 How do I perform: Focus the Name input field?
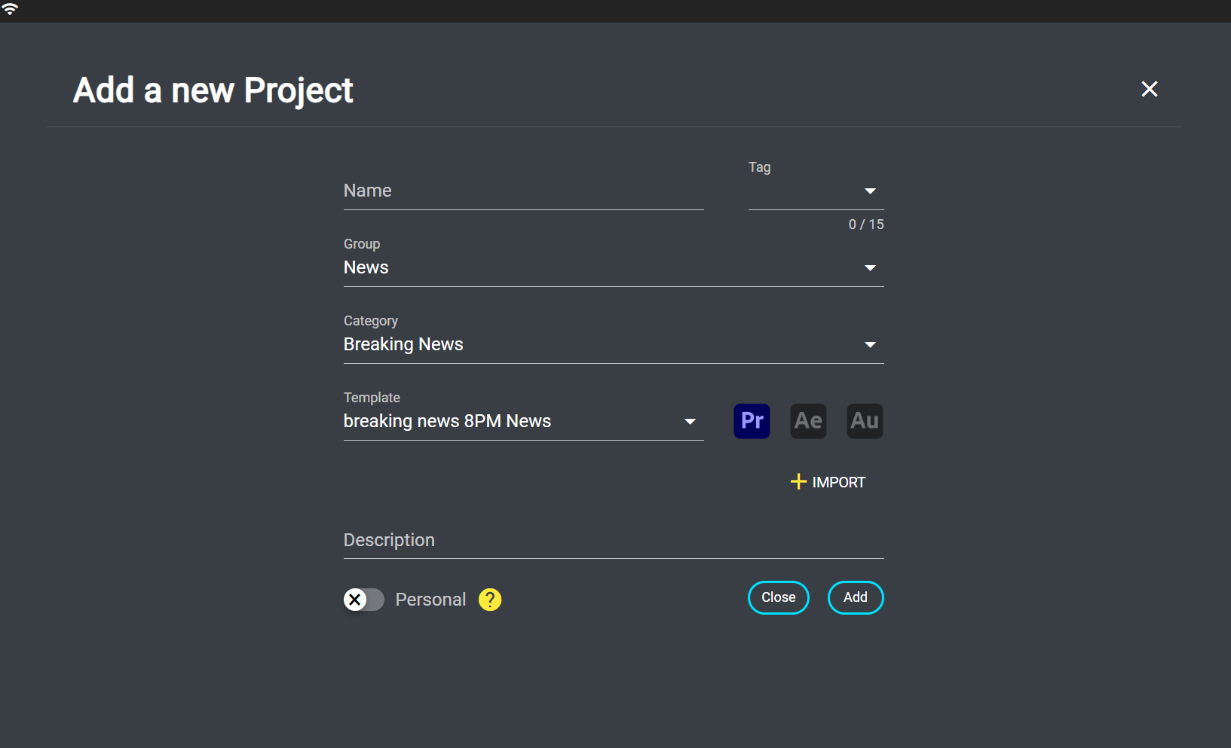tap(523, 191)
